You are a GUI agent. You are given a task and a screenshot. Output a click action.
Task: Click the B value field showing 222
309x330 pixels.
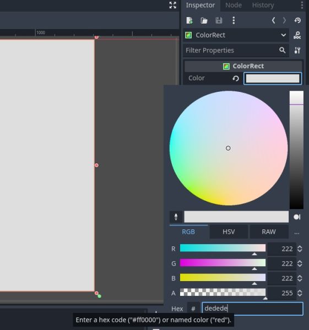tap(281, 278)
